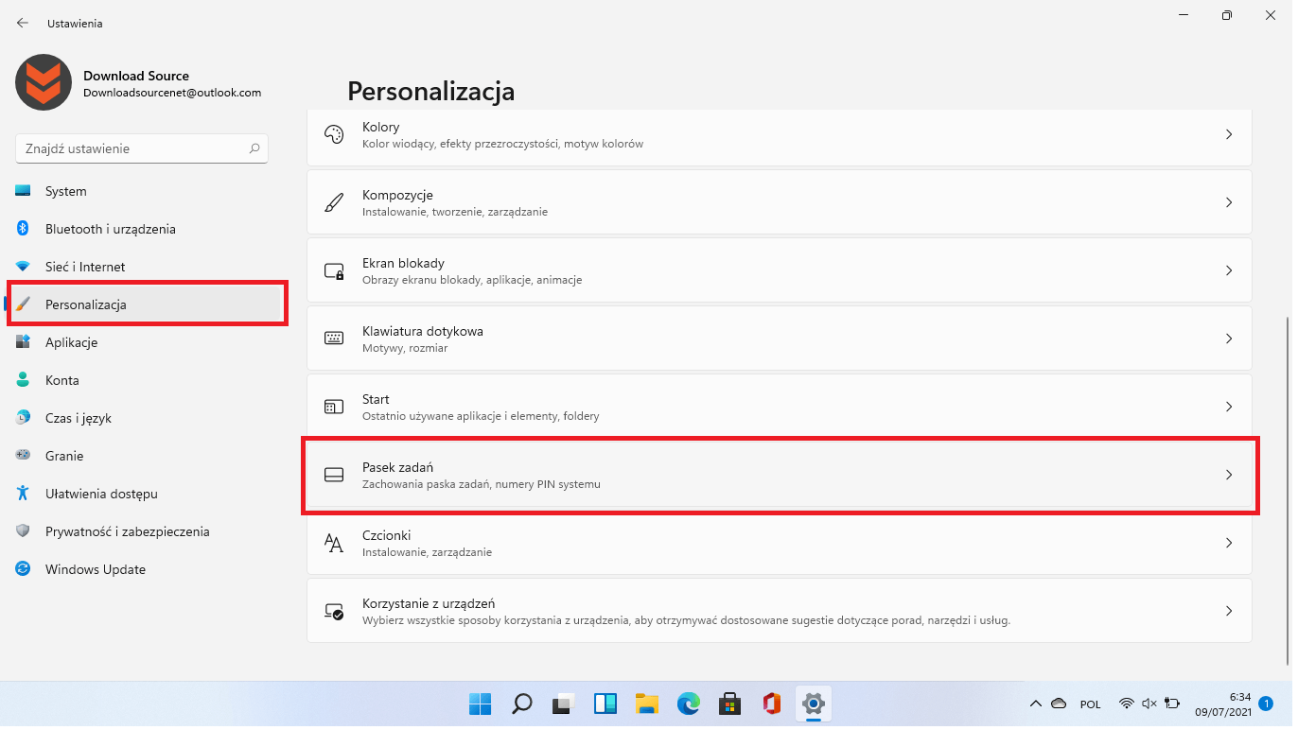Click the Ułatwienia dostępu accessibility icon
1298x730 pixels.
tap(24, 494)
